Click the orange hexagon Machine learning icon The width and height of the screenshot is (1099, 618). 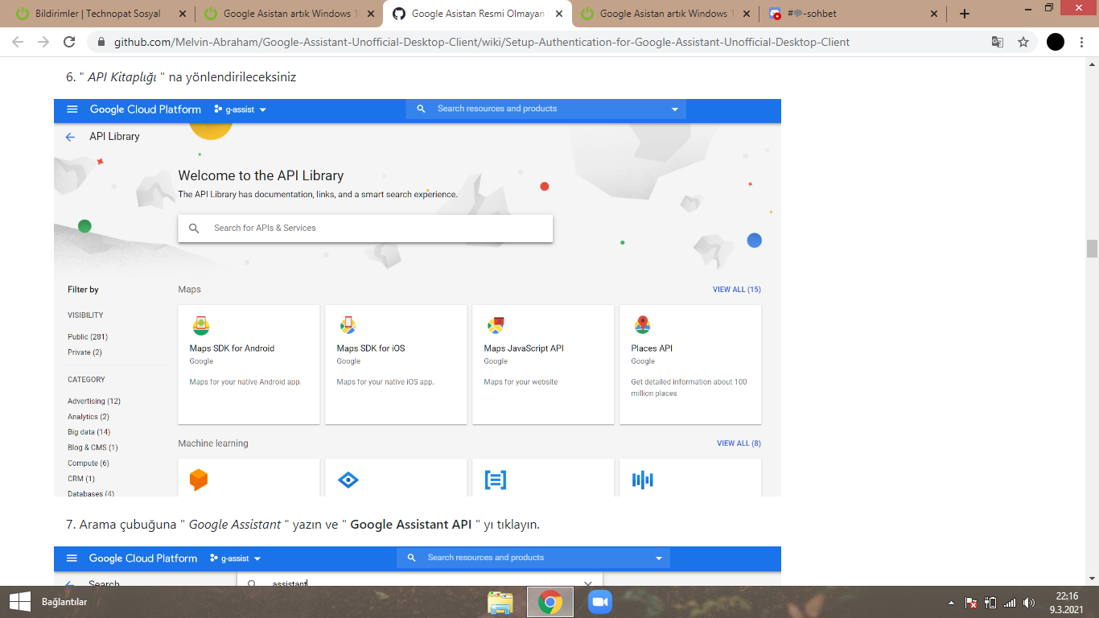pos(199,480)
